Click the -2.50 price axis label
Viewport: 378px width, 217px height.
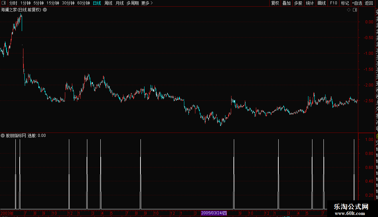click(x=368, y=101)
